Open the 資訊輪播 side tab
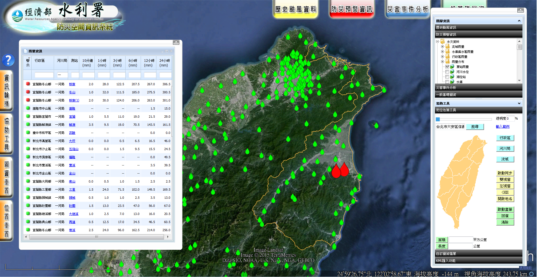The image size is (537, 277). click(x=6, y=91)
